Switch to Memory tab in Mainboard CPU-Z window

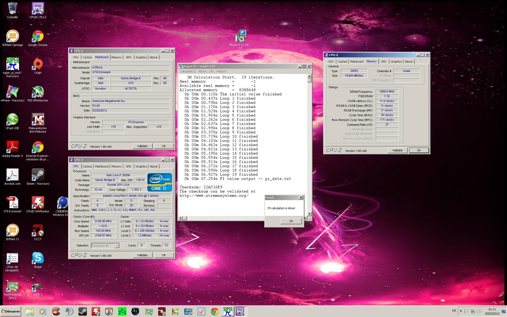[116, 57]
